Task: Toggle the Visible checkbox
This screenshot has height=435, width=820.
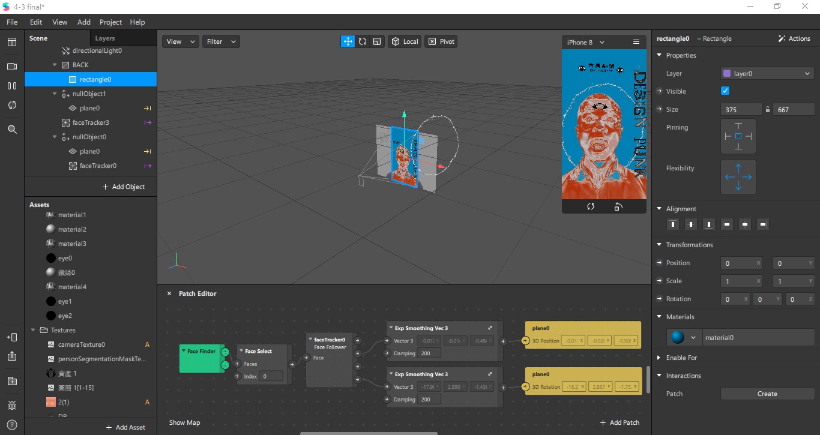Action: (x=725, y=91)
